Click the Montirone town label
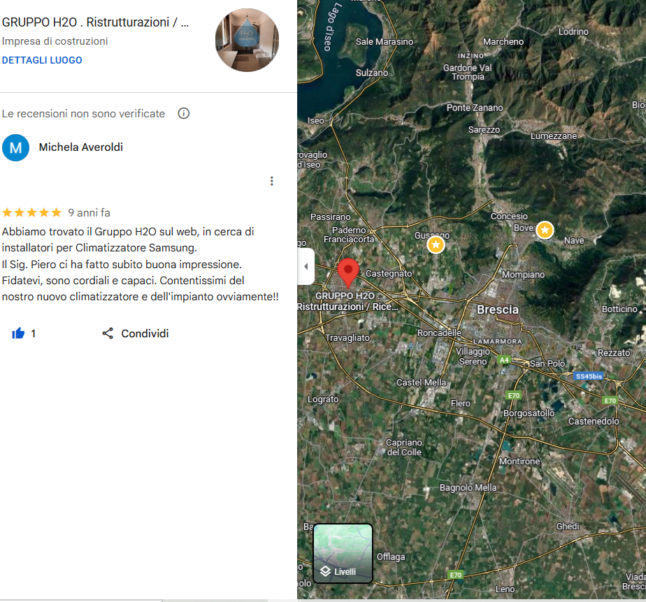The width and height of the screenshot is (646, 602). pos(519,461)
